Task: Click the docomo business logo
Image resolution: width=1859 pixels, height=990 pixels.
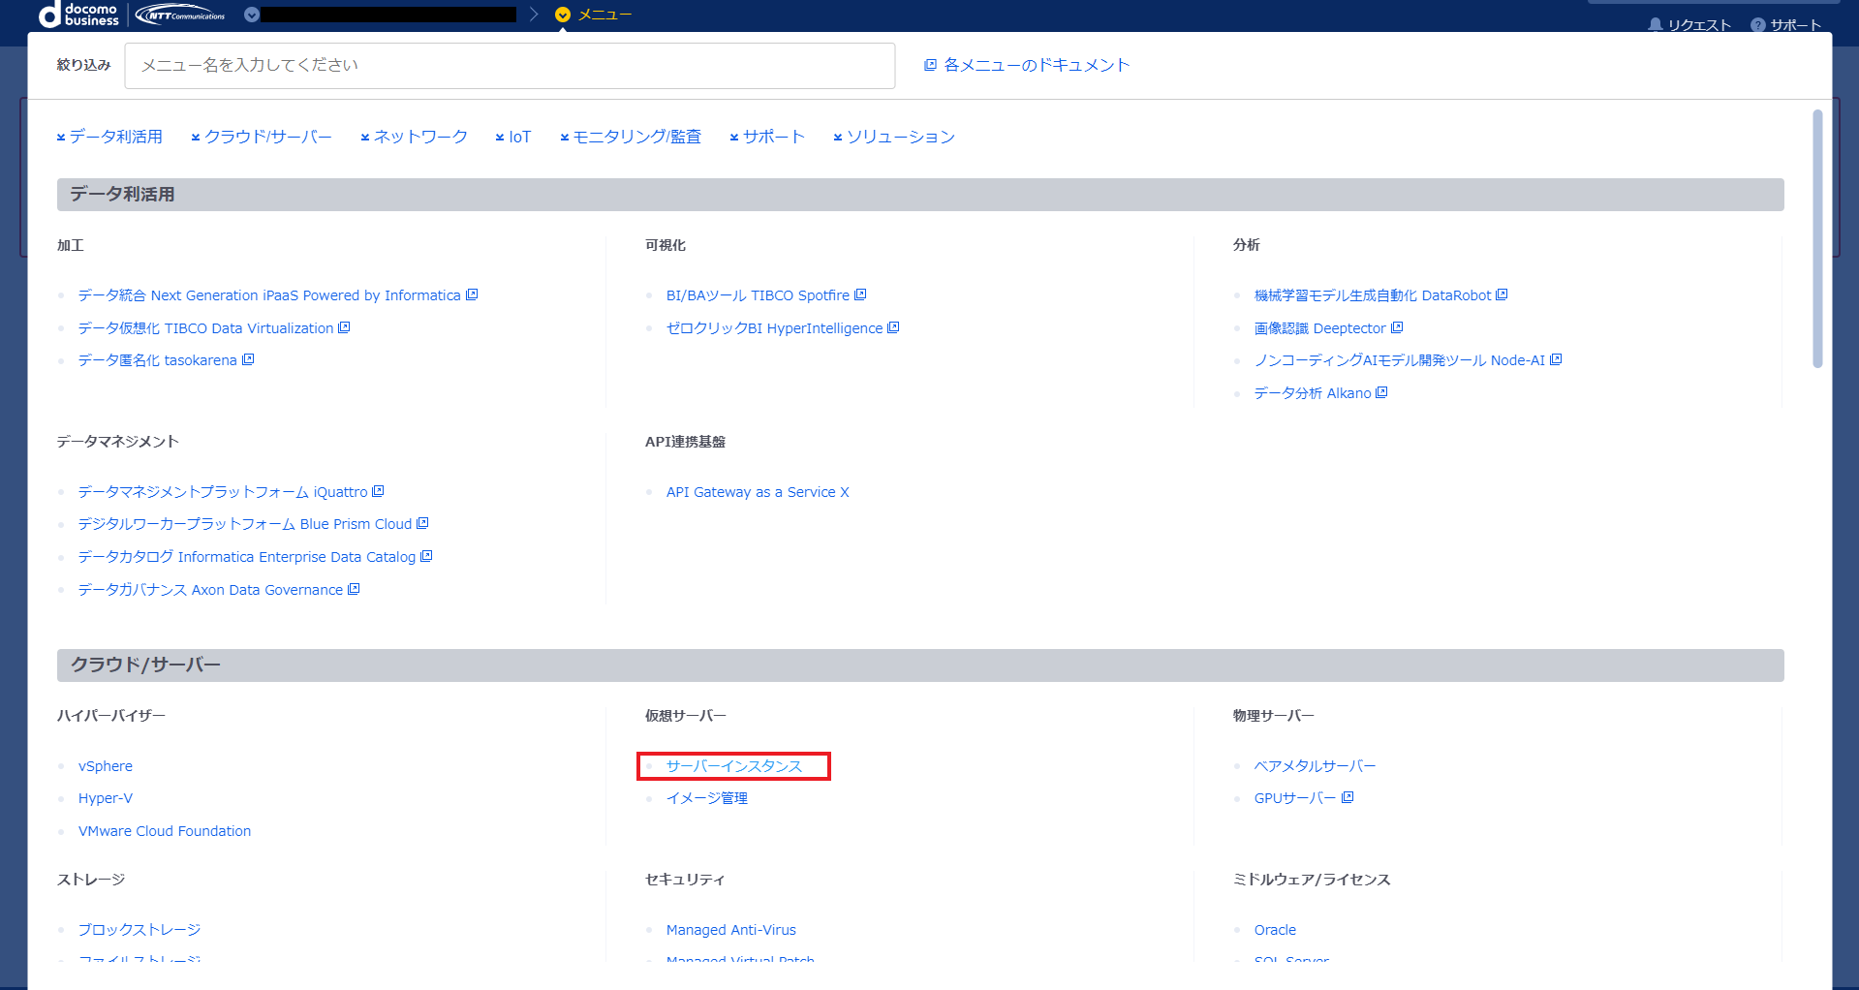Action: [x=78, y=15]
